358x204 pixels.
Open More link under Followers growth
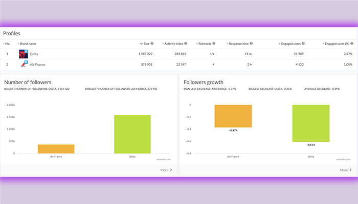point(346,170)
